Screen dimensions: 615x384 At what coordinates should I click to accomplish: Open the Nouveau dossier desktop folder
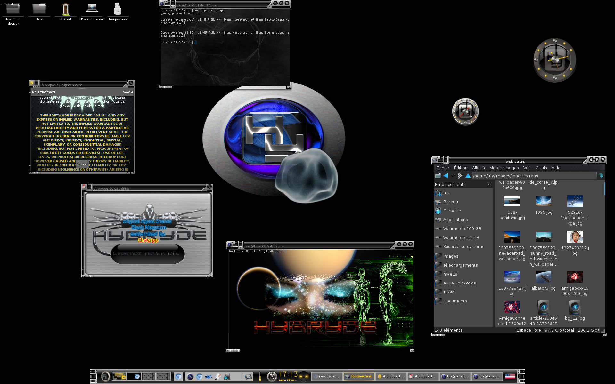(13, 13)
